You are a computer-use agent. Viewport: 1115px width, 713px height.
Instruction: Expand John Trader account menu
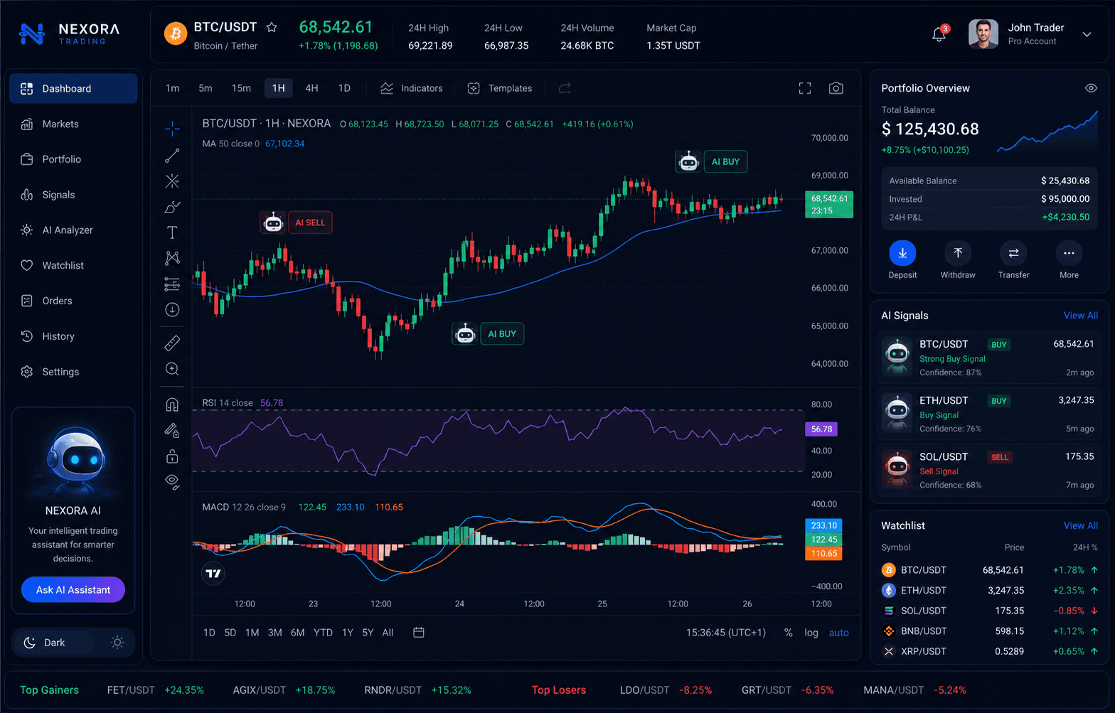tap(1087, 34)
